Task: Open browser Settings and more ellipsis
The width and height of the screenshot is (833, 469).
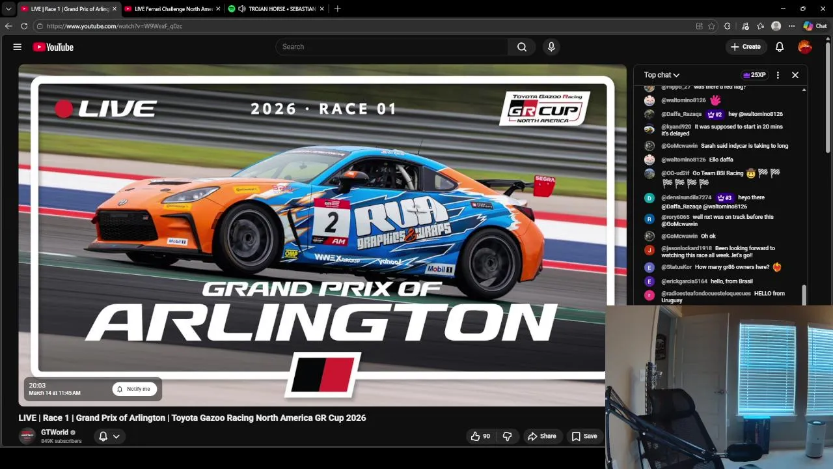Action: coord(791,26)
